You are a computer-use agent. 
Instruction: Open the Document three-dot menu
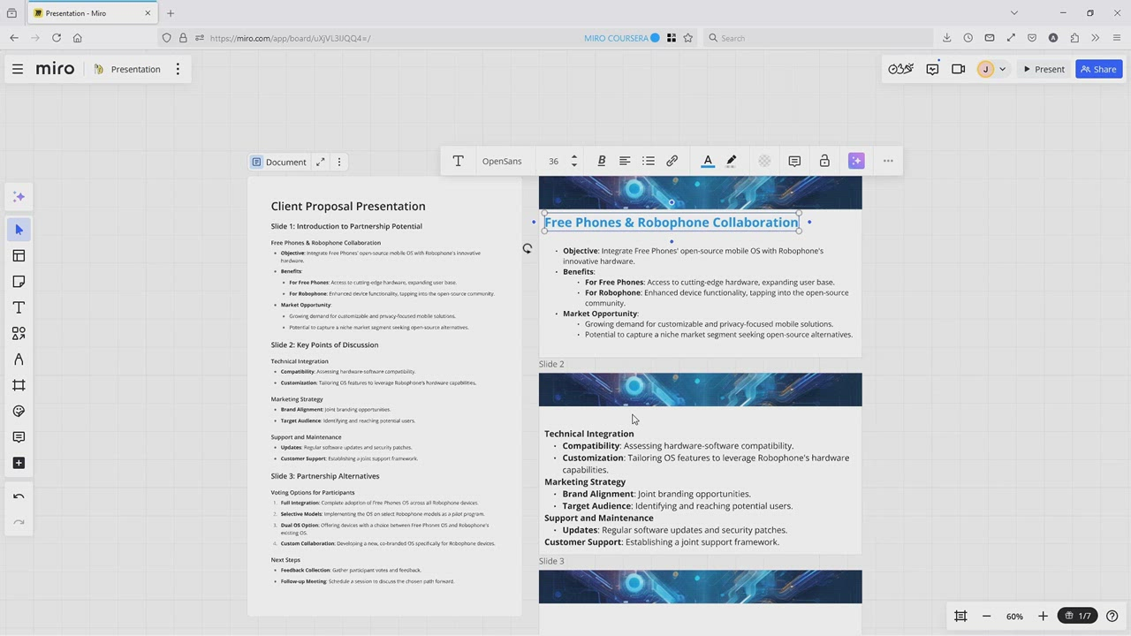(x=339, y=162)
